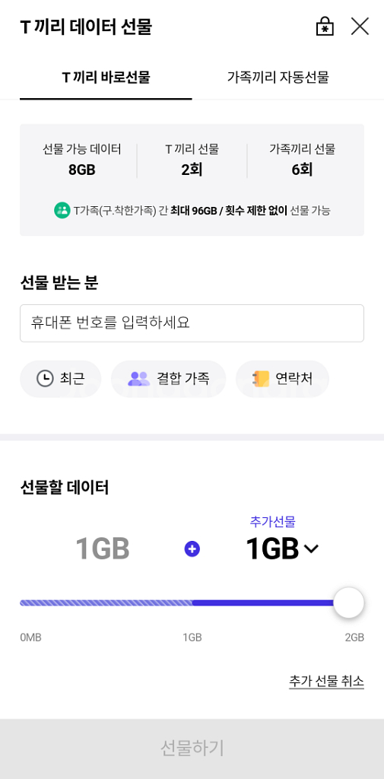Tap the 결합 가족 people icon
The height and width of the screenshot is (779, 384).
[x=138, y=379]
